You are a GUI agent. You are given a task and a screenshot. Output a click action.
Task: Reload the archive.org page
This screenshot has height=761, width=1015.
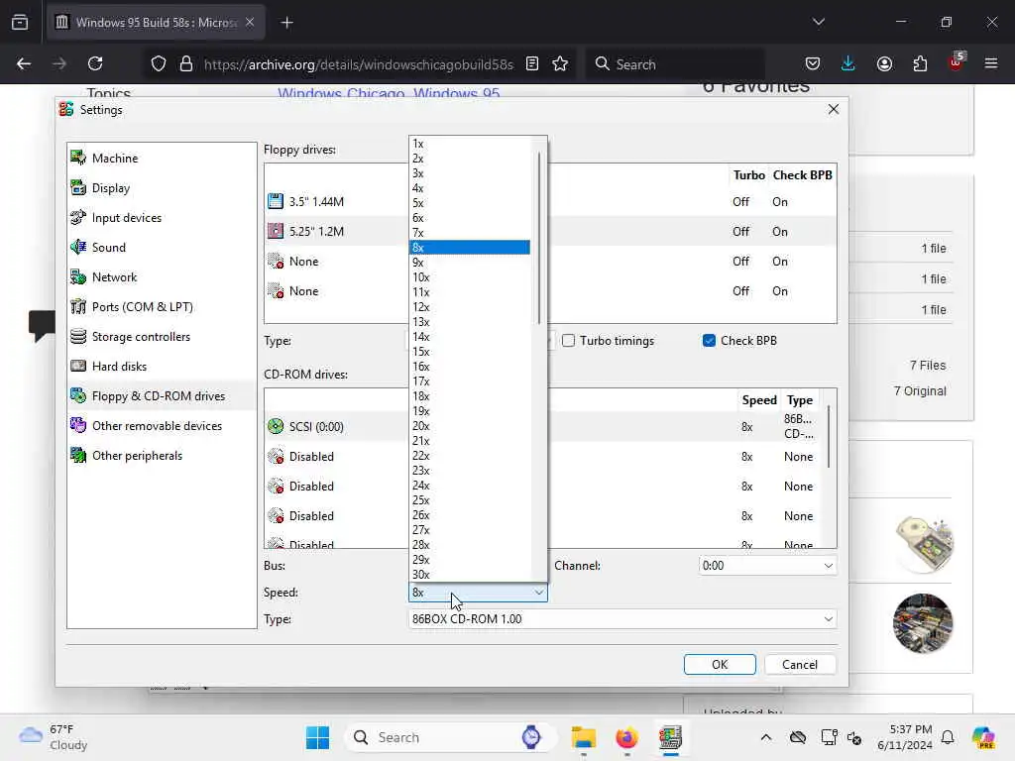(95, 63)
